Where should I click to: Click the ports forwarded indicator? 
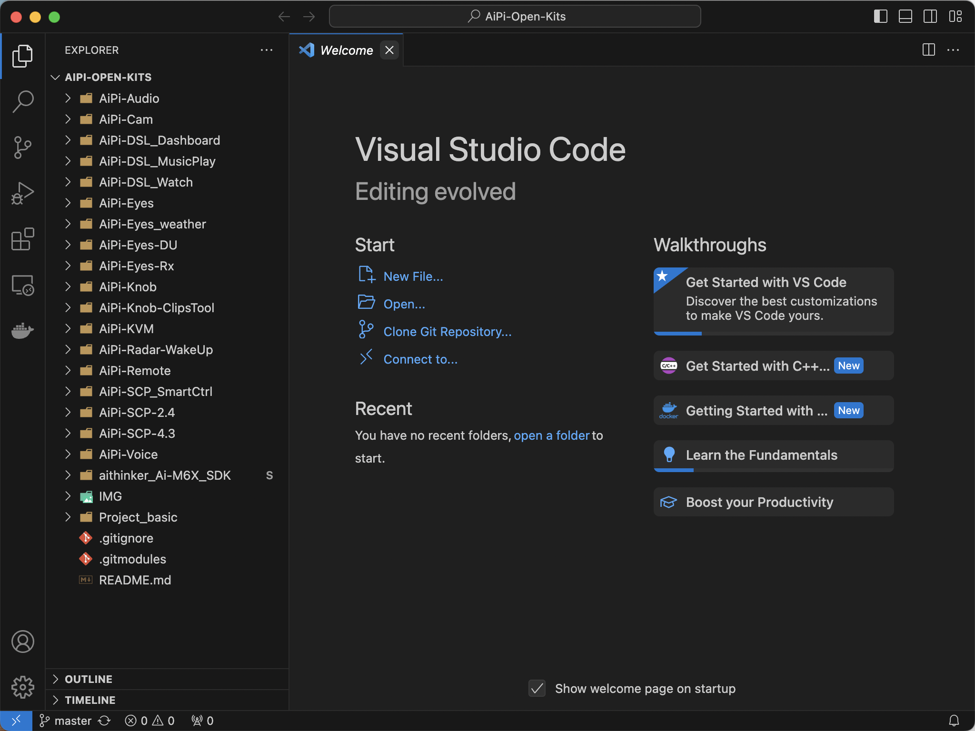[202, 721]
